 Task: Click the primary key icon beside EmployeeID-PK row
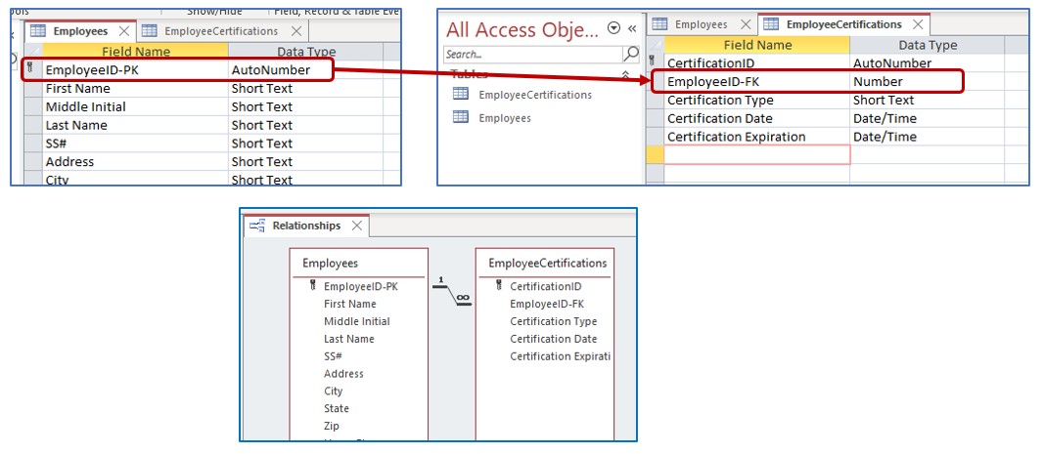29,69
